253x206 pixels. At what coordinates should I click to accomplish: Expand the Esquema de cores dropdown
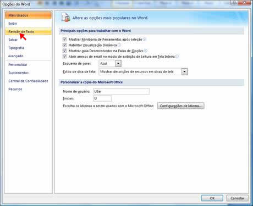pyautogui.click(x=118, y=64)
